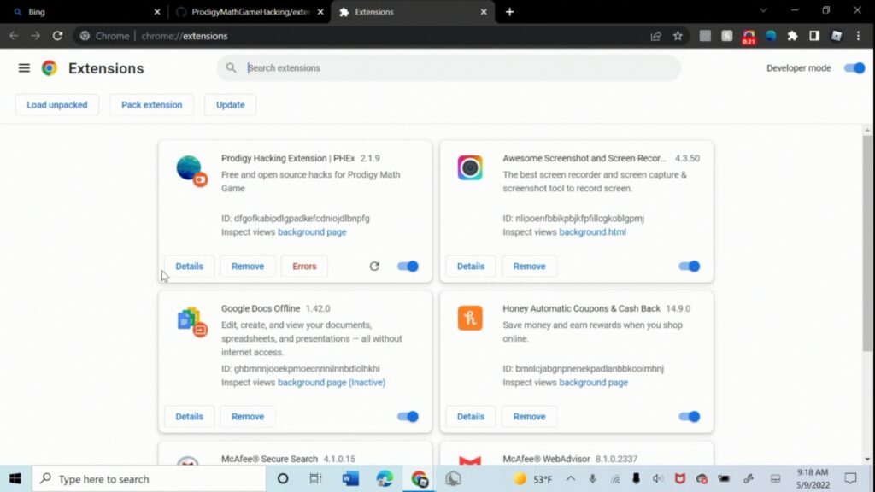Select the Extensions tab
This screenshot has width=875, height=492.
[x=413, y=12]
